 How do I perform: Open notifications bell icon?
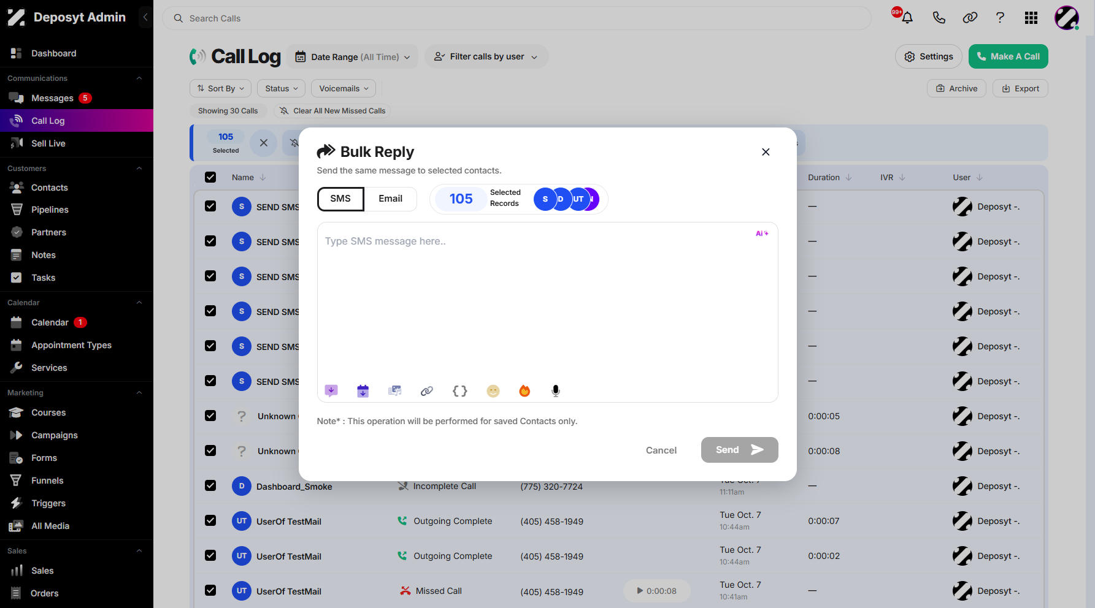pyautogui.click(x=907, y=18)
